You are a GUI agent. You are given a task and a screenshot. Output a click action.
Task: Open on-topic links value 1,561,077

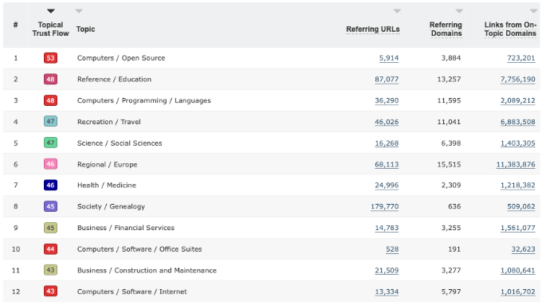[518, 229]
